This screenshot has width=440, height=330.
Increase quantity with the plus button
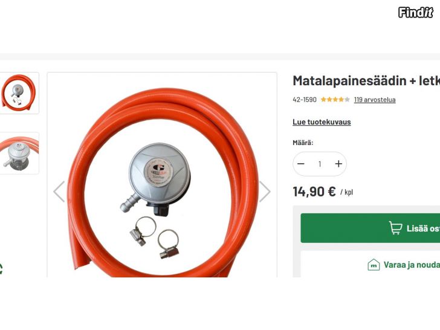click(338, 164)
